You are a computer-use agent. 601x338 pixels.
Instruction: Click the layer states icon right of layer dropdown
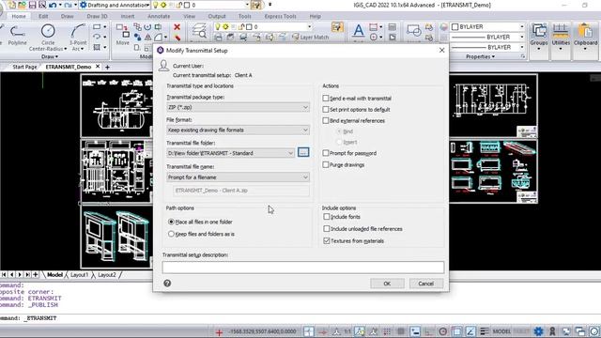point(337,27)
